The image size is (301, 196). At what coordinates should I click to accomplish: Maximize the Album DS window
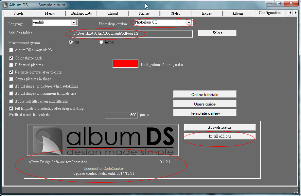[279, 4]
